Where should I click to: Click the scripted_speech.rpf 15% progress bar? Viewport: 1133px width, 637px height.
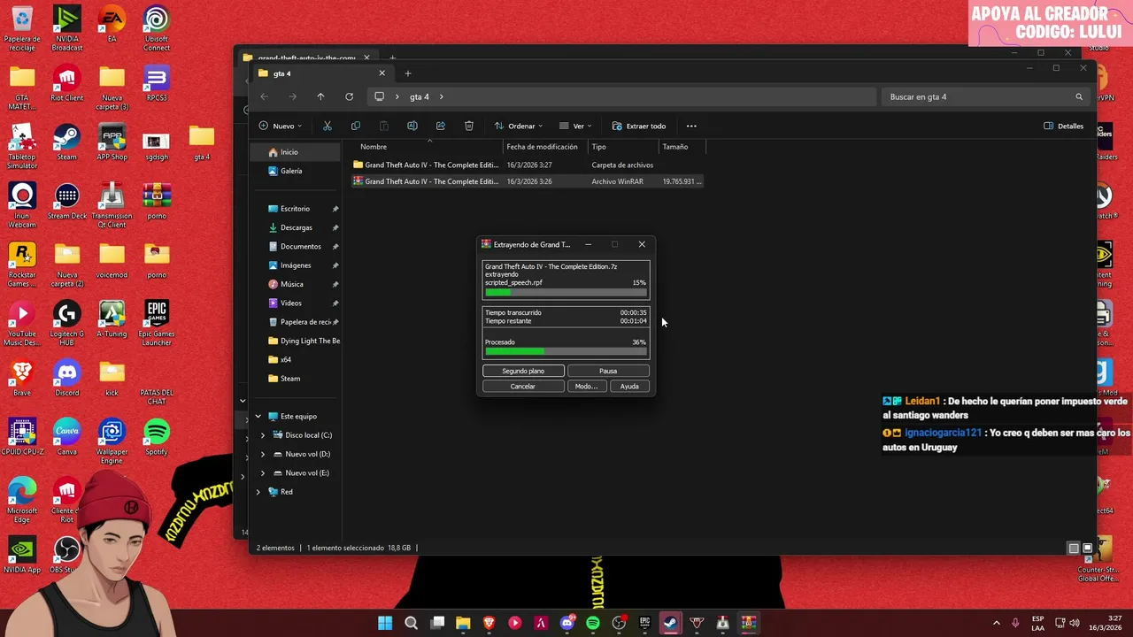[x=566, y=292]
